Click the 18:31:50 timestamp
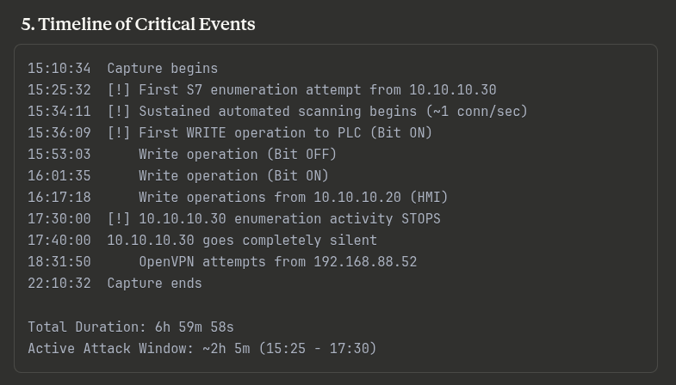 59,262
